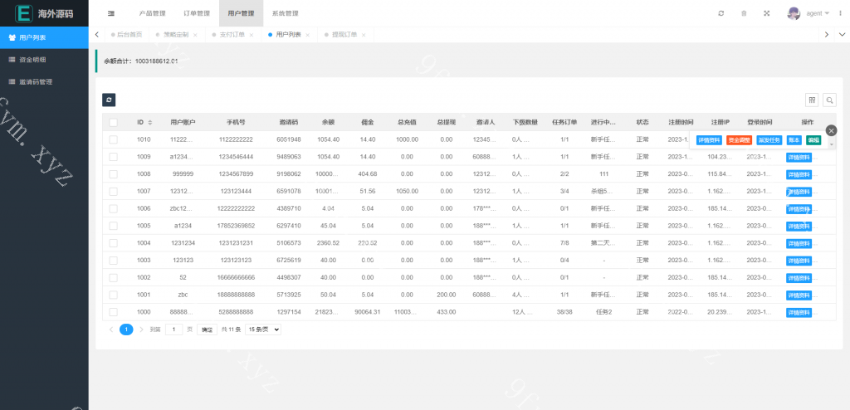This screenshot has width=850, height=410.
Task: Click the refresh icon in top header
Action: (x=721, y=13)
